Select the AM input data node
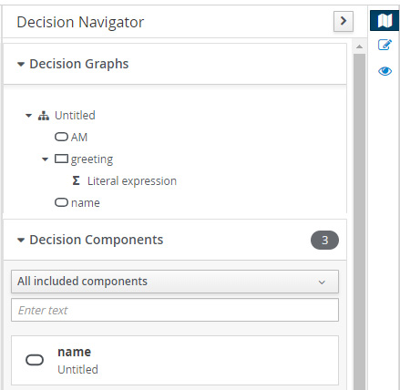Viewport: 400px width, 390px height. pos(79,138)
